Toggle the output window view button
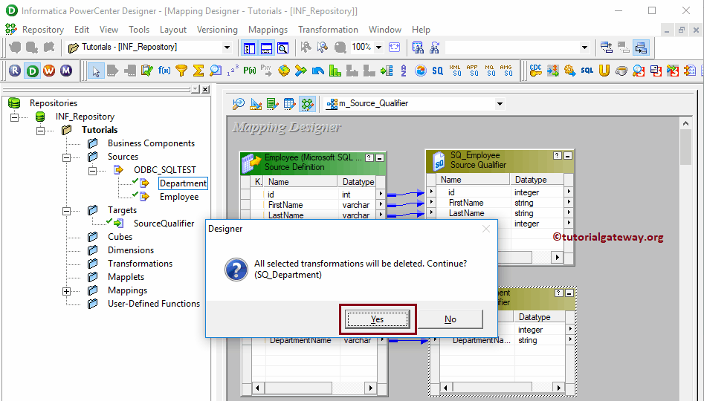Viewport: 704px width, 401px height. point(265,48)
